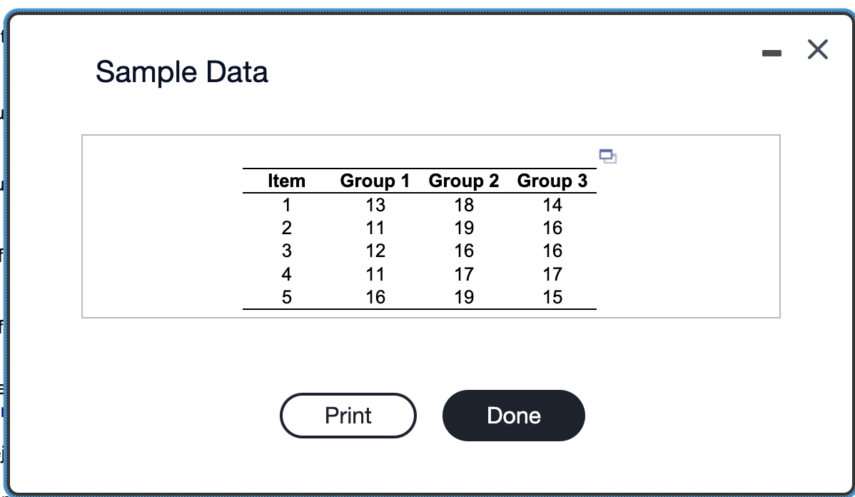Select the value 14 in Group 3
855x497 pixels.
point(553,205)
